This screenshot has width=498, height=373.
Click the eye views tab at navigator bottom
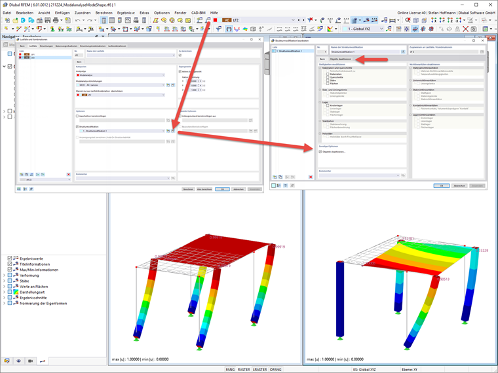point(19,361)
